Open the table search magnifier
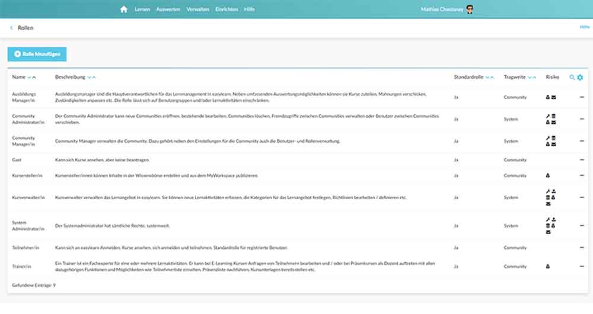The height and width of the screenshot is (314, 593). point(572,78)
